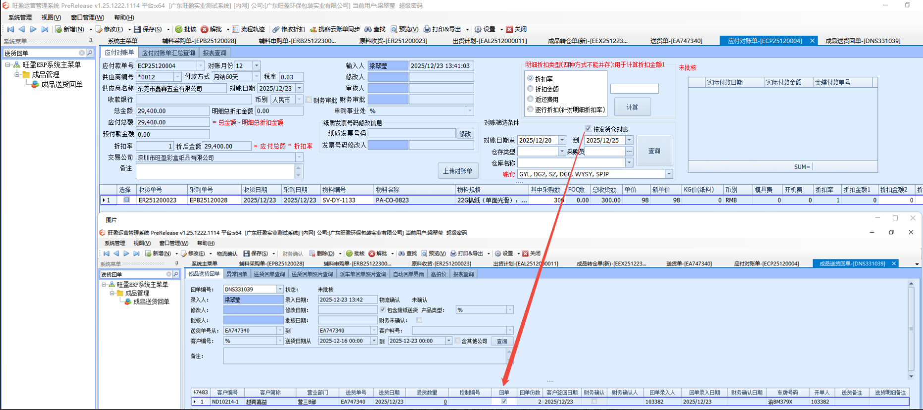The width and height of the screenshot is (923, 410).
Task: Open the 应付款单号 dropdown
Action: 201,65
